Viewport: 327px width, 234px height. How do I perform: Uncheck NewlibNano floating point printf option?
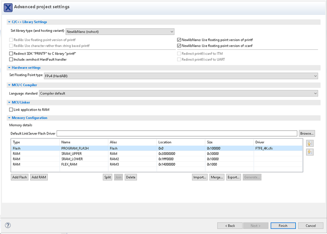[x=179, y=40]
